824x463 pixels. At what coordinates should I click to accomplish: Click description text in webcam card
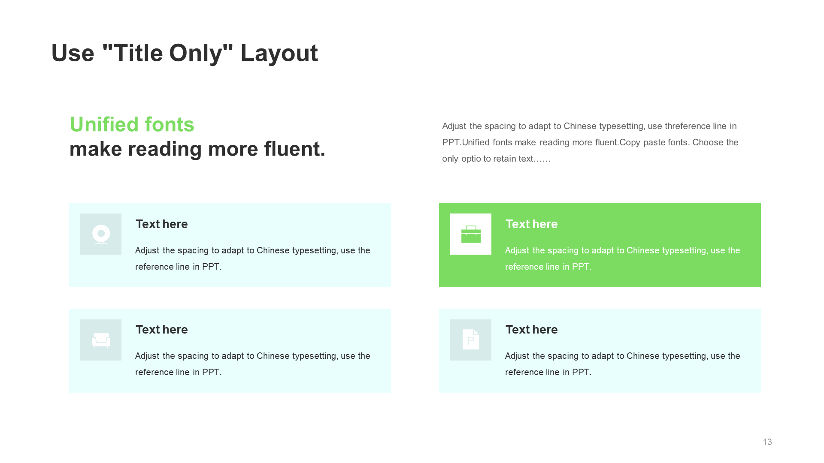[253, 259]
